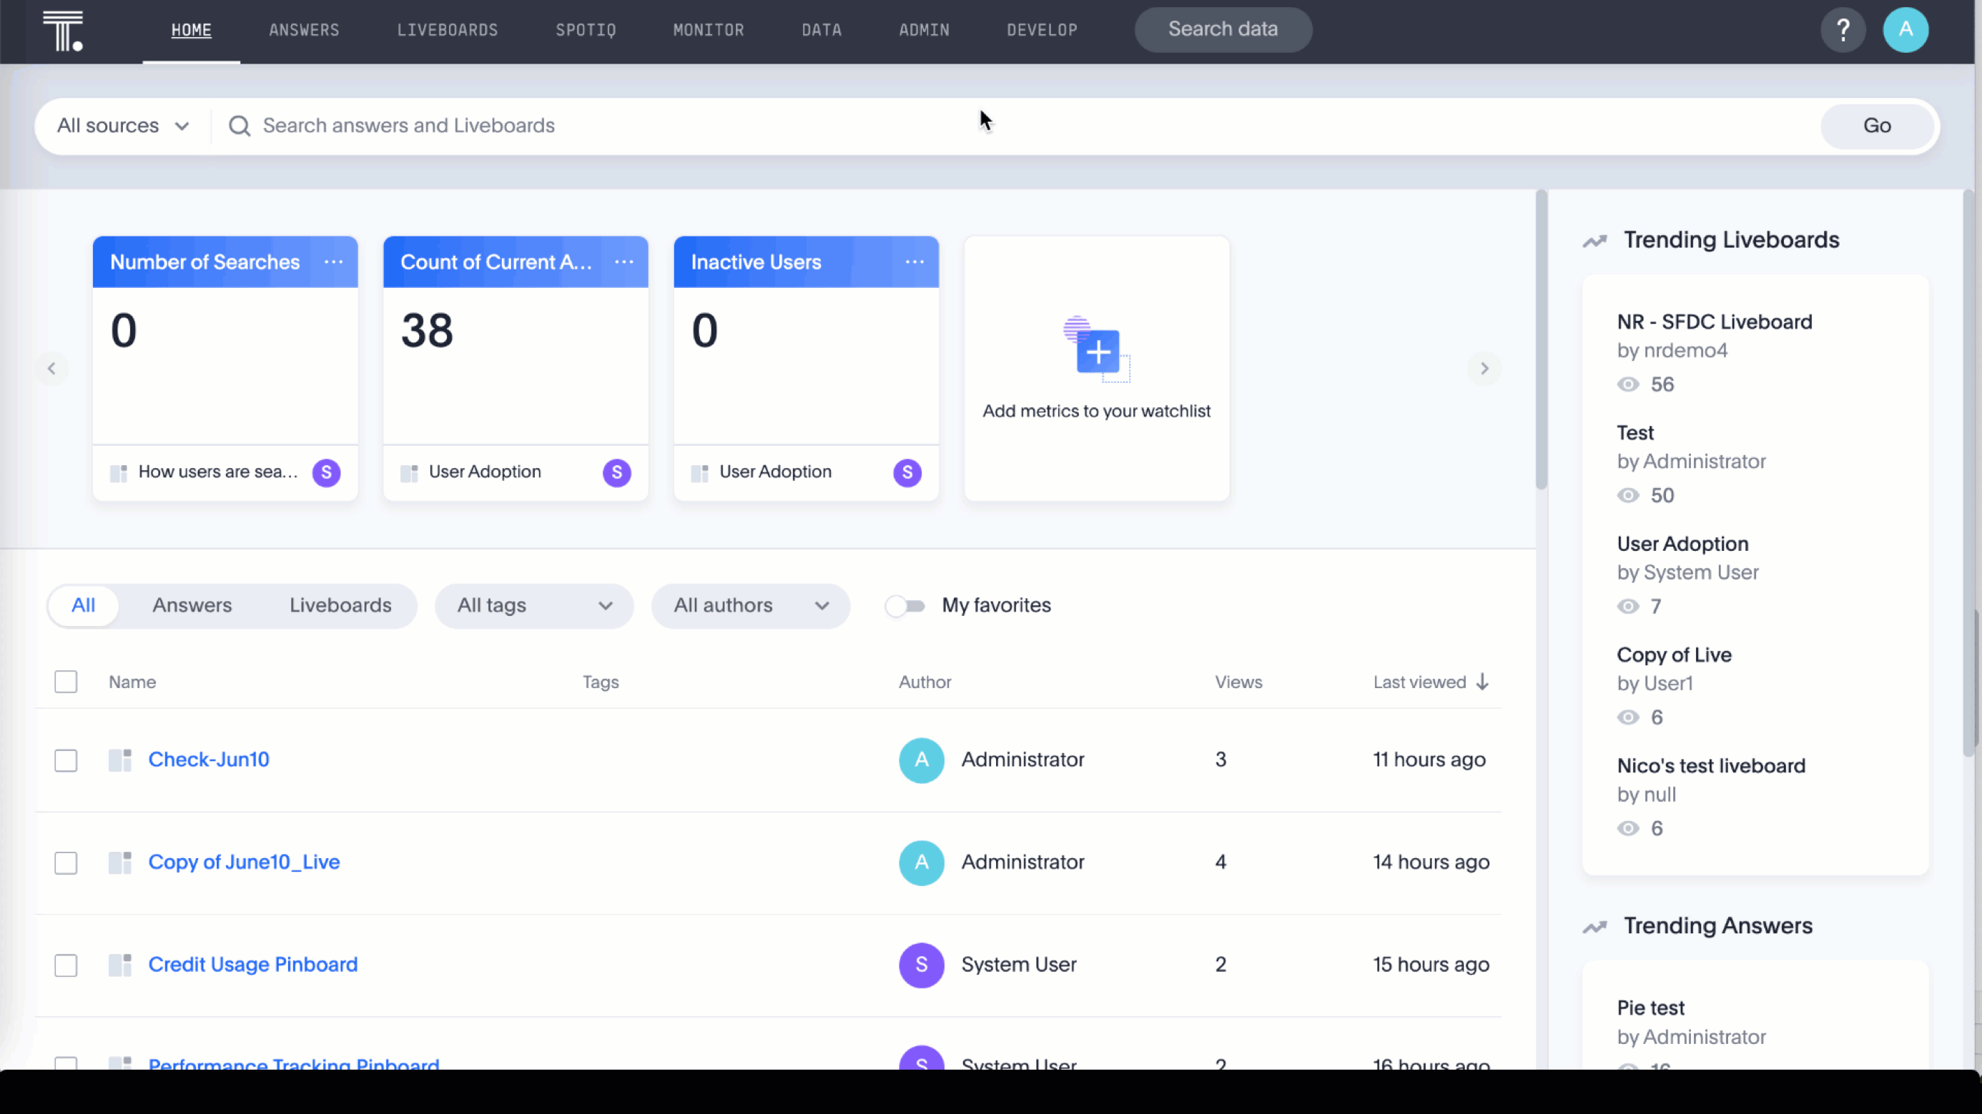Screen dimensions: 1982x1114
Task: Click the ThoughtSpot logo icon
Action: coord(62,31)
